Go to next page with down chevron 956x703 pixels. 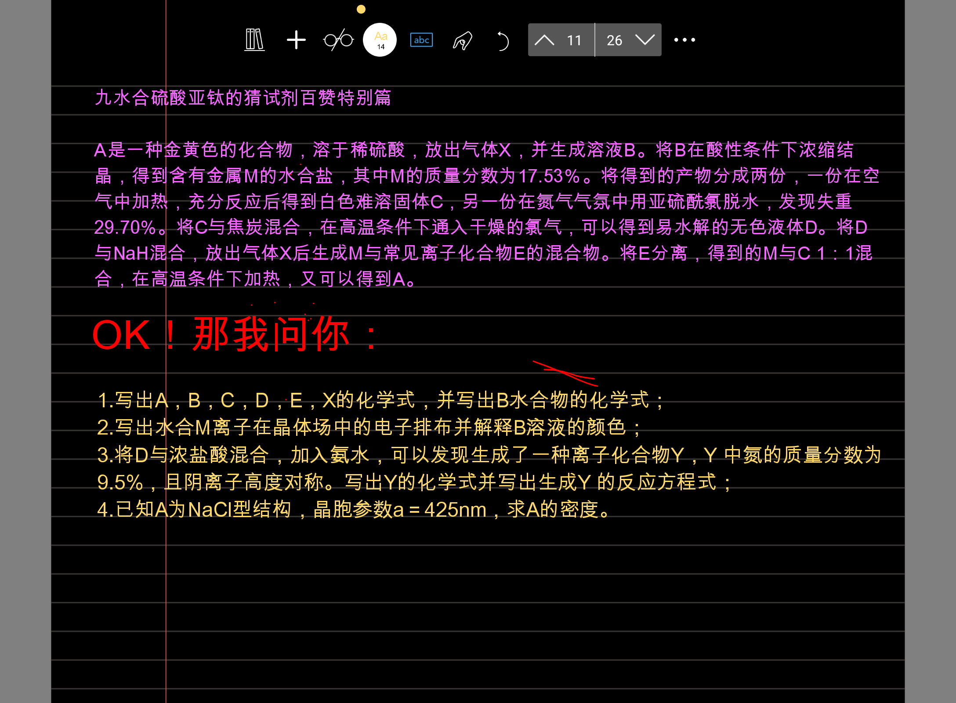pos(645,40)
